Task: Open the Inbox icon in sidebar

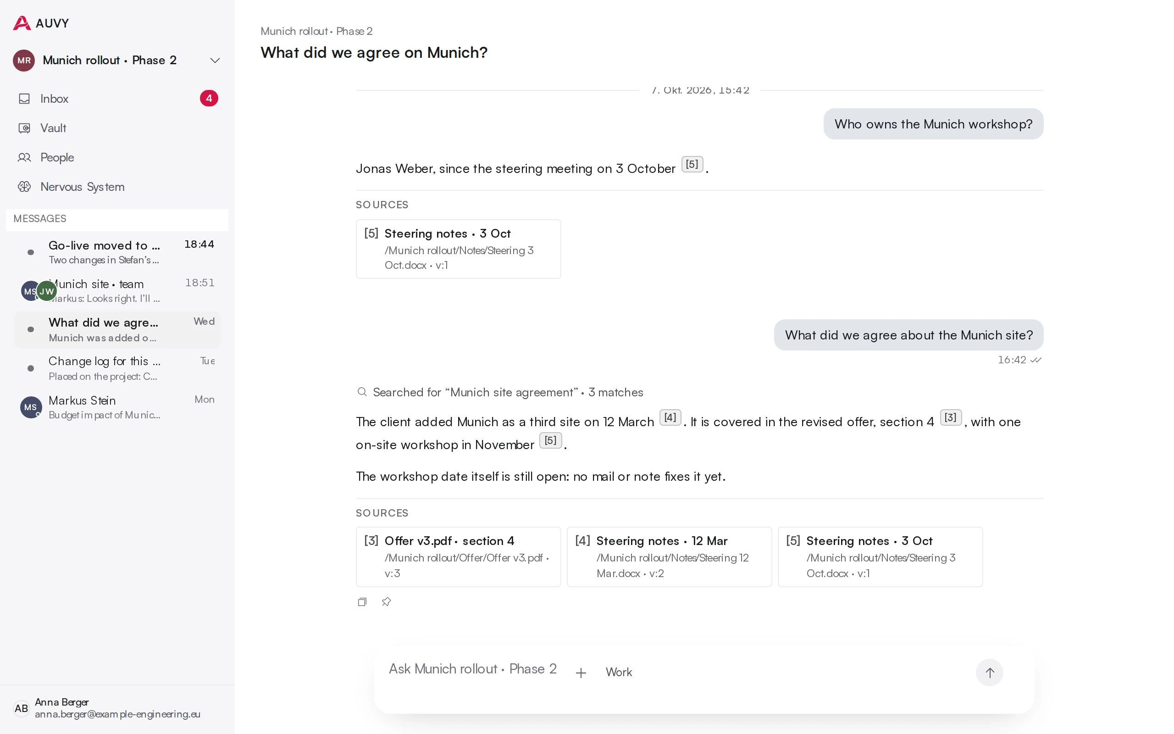Action: [x=24, y=99]
